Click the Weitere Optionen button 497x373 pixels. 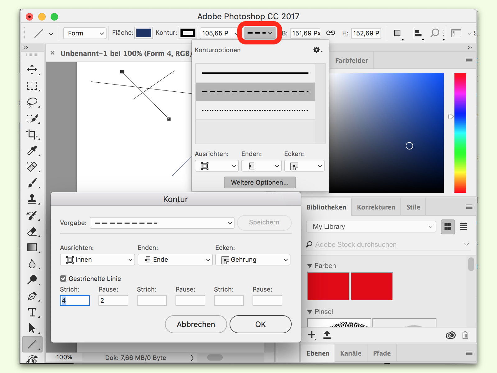[x=260, y=182]
